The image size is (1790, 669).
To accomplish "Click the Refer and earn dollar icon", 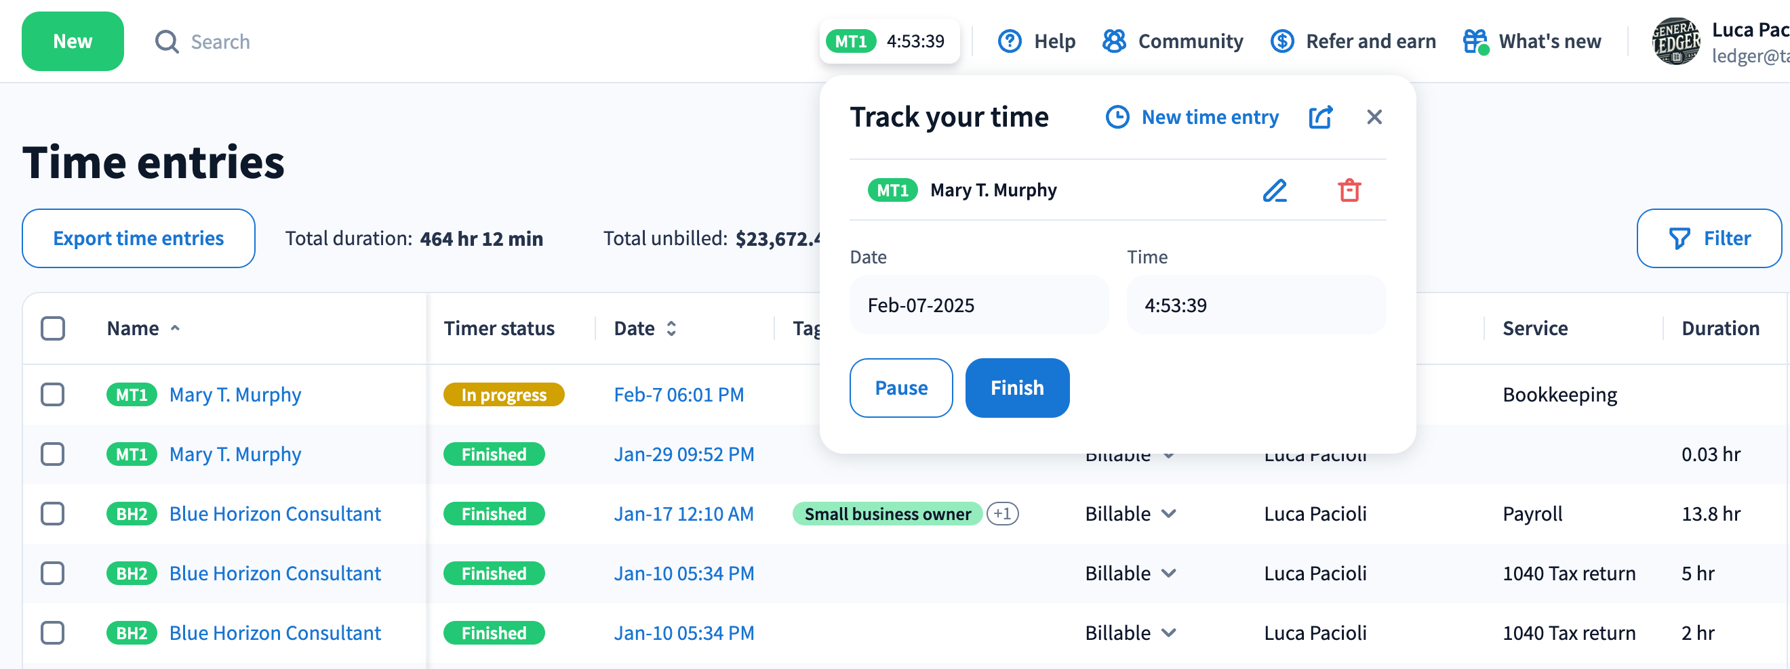I will pos(1281,41).
